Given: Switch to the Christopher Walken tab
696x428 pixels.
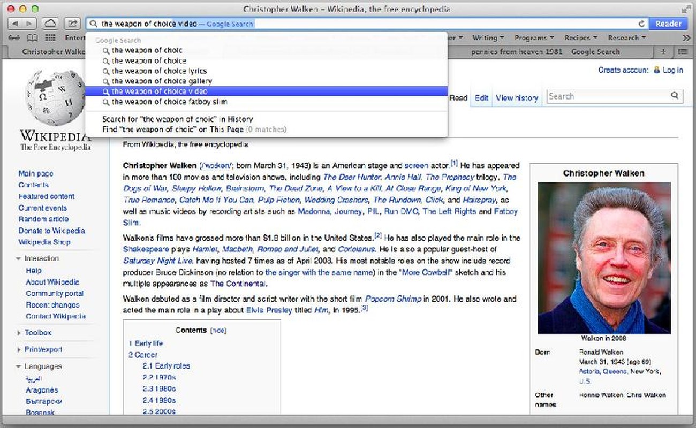Looking at the screenshot, I should [54, 52].
